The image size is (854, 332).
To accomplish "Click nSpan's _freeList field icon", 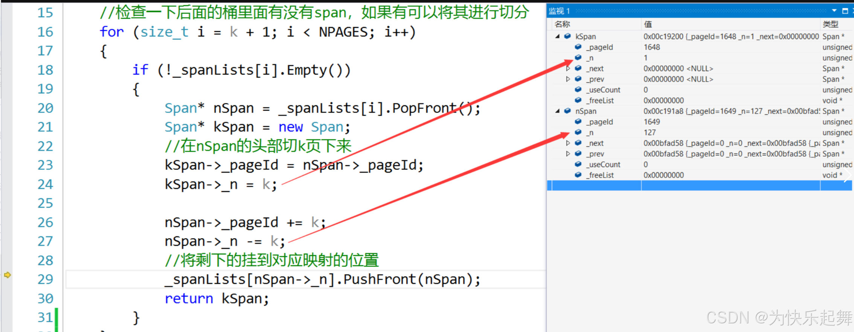I will coord(578,175).
